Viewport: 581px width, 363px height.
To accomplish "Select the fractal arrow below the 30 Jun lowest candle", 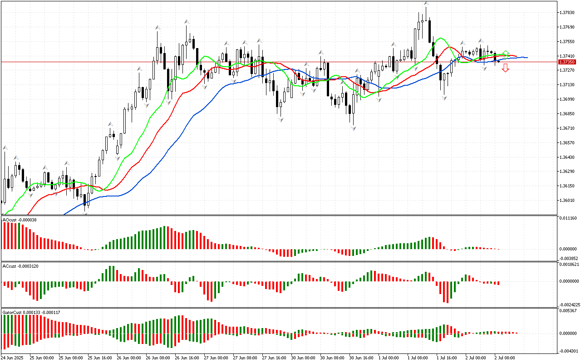I will tap(353, 129).
